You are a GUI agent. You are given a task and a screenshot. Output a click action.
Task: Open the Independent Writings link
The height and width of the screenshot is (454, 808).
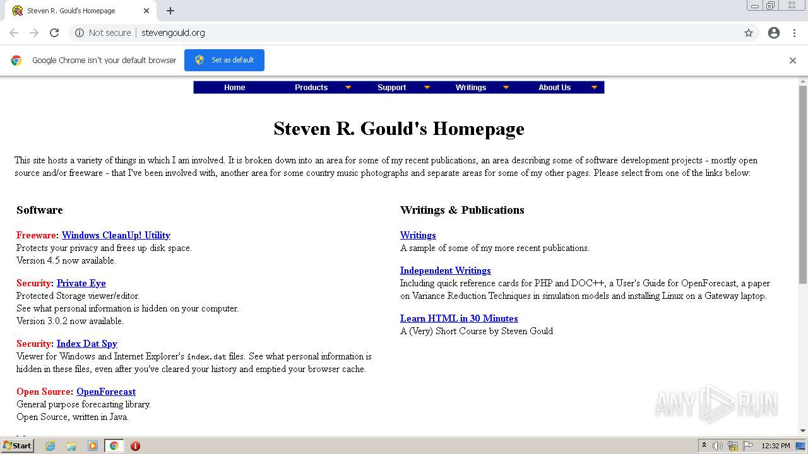click(445, 271)
